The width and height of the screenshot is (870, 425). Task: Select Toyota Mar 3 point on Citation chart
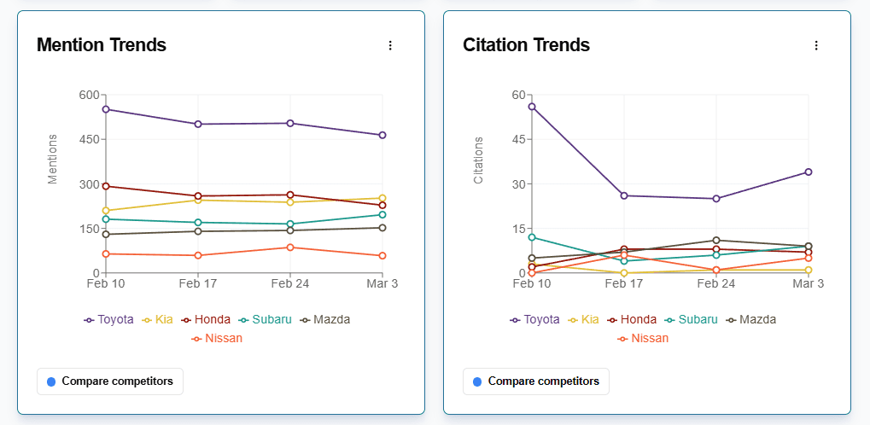pos(808,172)
